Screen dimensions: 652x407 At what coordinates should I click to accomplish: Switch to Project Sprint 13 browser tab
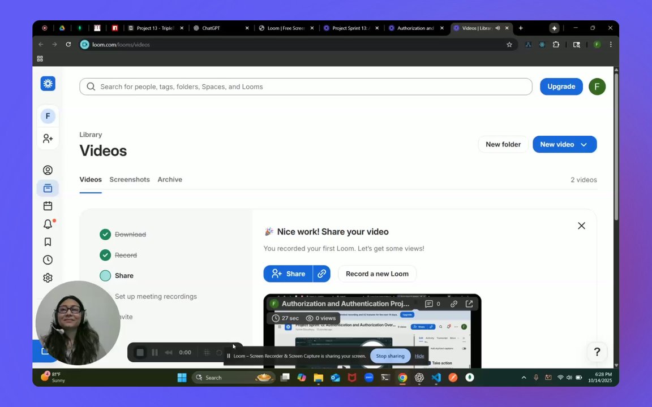[351, 28]
